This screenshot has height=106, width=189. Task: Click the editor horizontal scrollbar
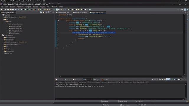point(121,77)
